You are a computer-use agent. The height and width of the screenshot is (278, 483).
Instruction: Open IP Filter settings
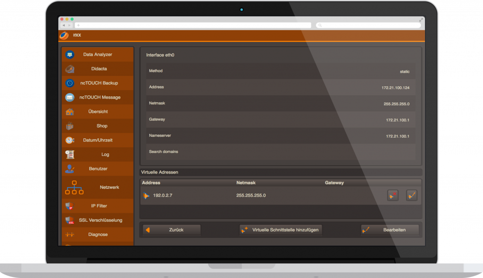pos(98,206)
